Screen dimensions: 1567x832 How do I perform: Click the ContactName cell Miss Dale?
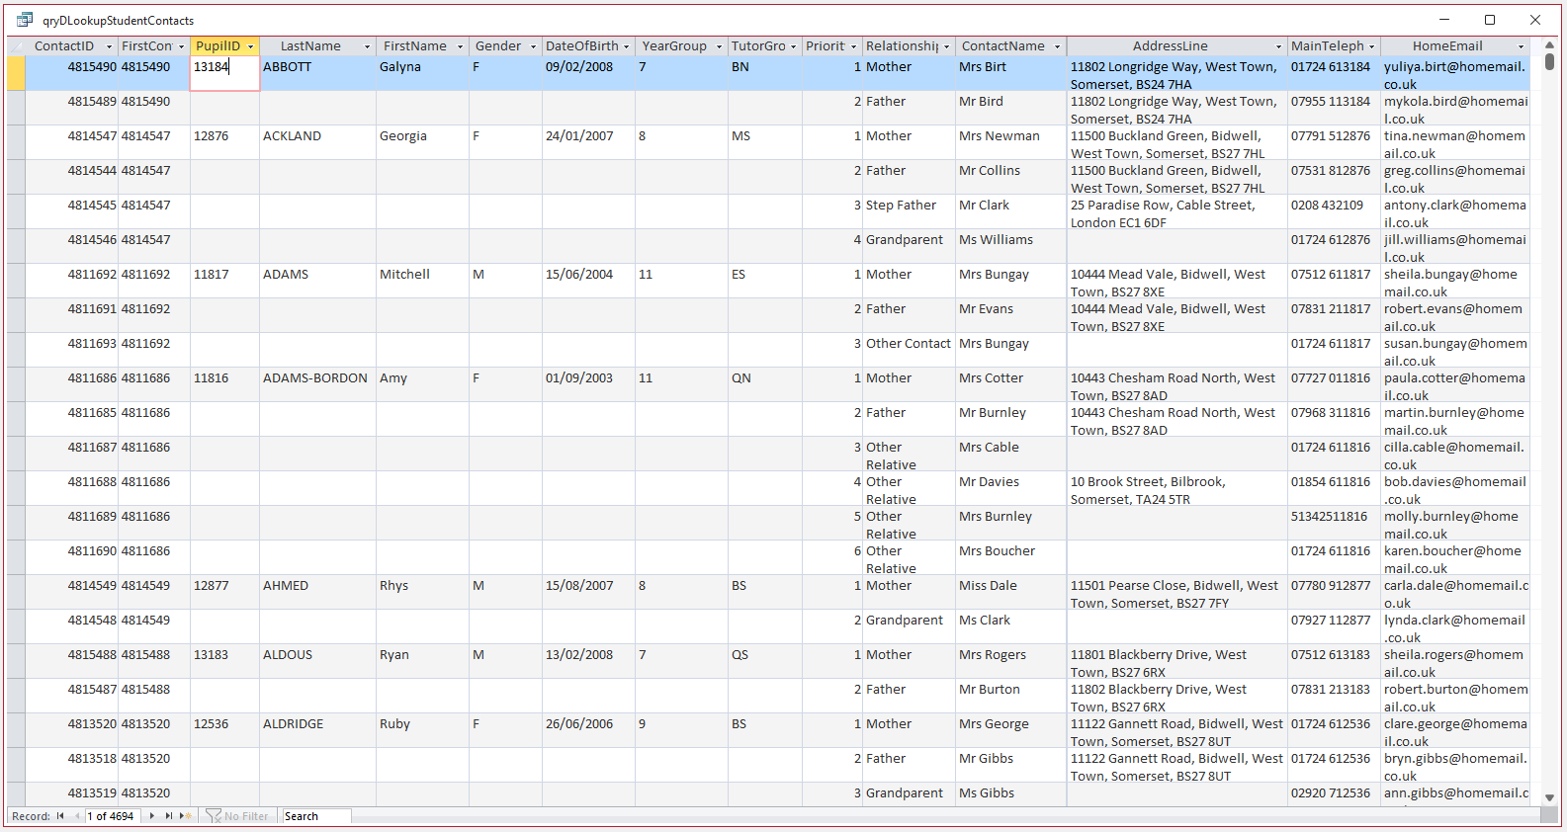[x=1010, y=593]
